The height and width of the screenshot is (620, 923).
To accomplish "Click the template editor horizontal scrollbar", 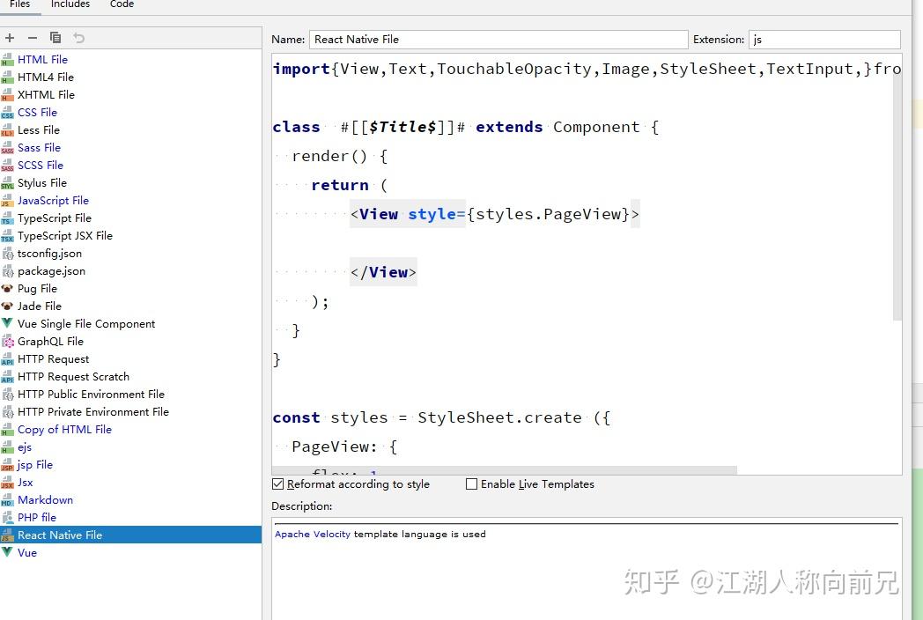I will click(505, 470).
